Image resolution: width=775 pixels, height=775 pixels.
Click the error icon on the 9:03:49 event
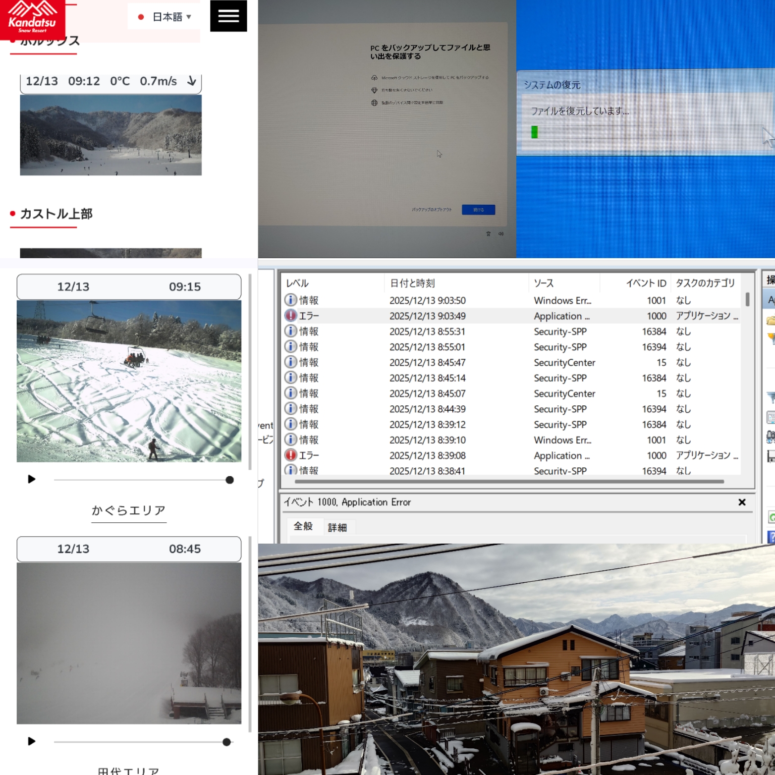pyautogui.click(x=291, y=316)
